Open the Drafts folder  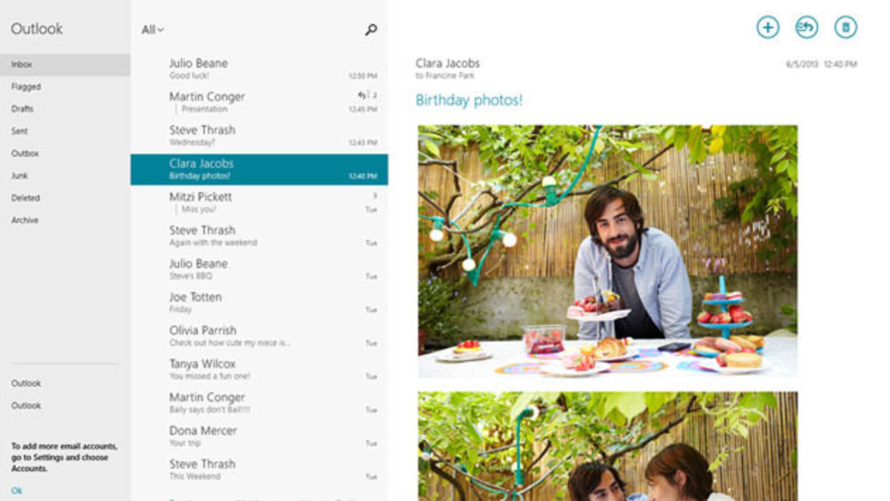pos(22,109)
